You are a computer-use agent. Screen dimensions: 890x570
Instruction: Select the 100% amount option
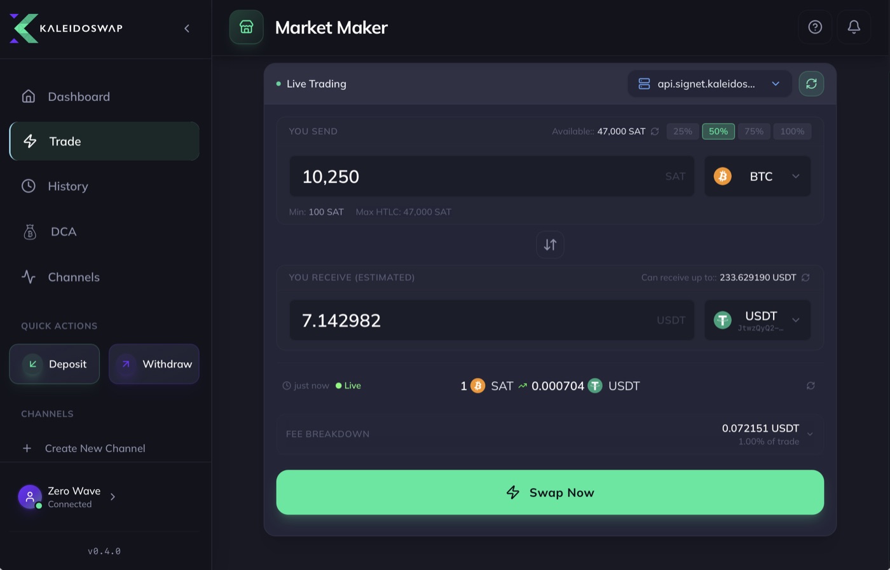point(792,132)
